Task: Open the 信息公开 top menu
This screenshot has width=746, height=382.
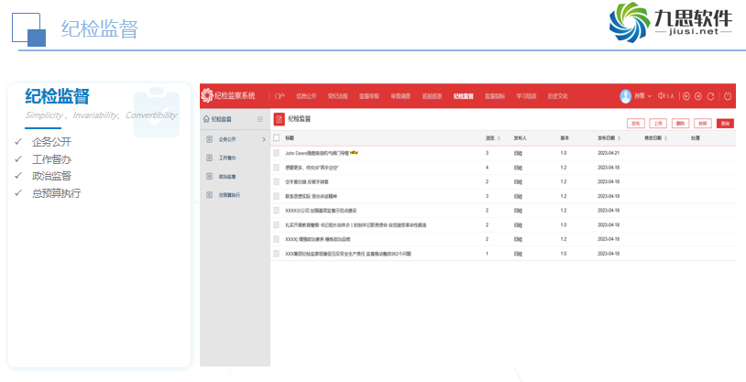Action: point(306,96)
